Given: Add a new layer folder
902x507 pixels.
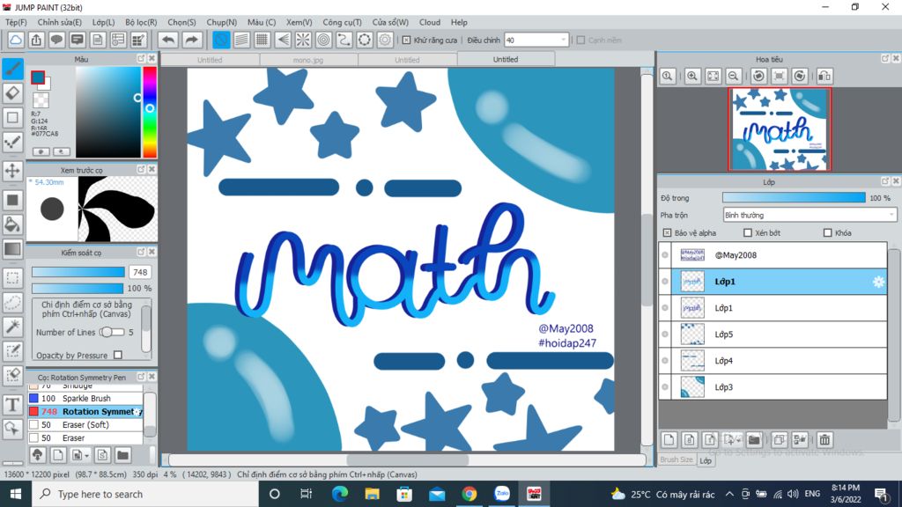Looking at the screenshot, I should [754, 440].
